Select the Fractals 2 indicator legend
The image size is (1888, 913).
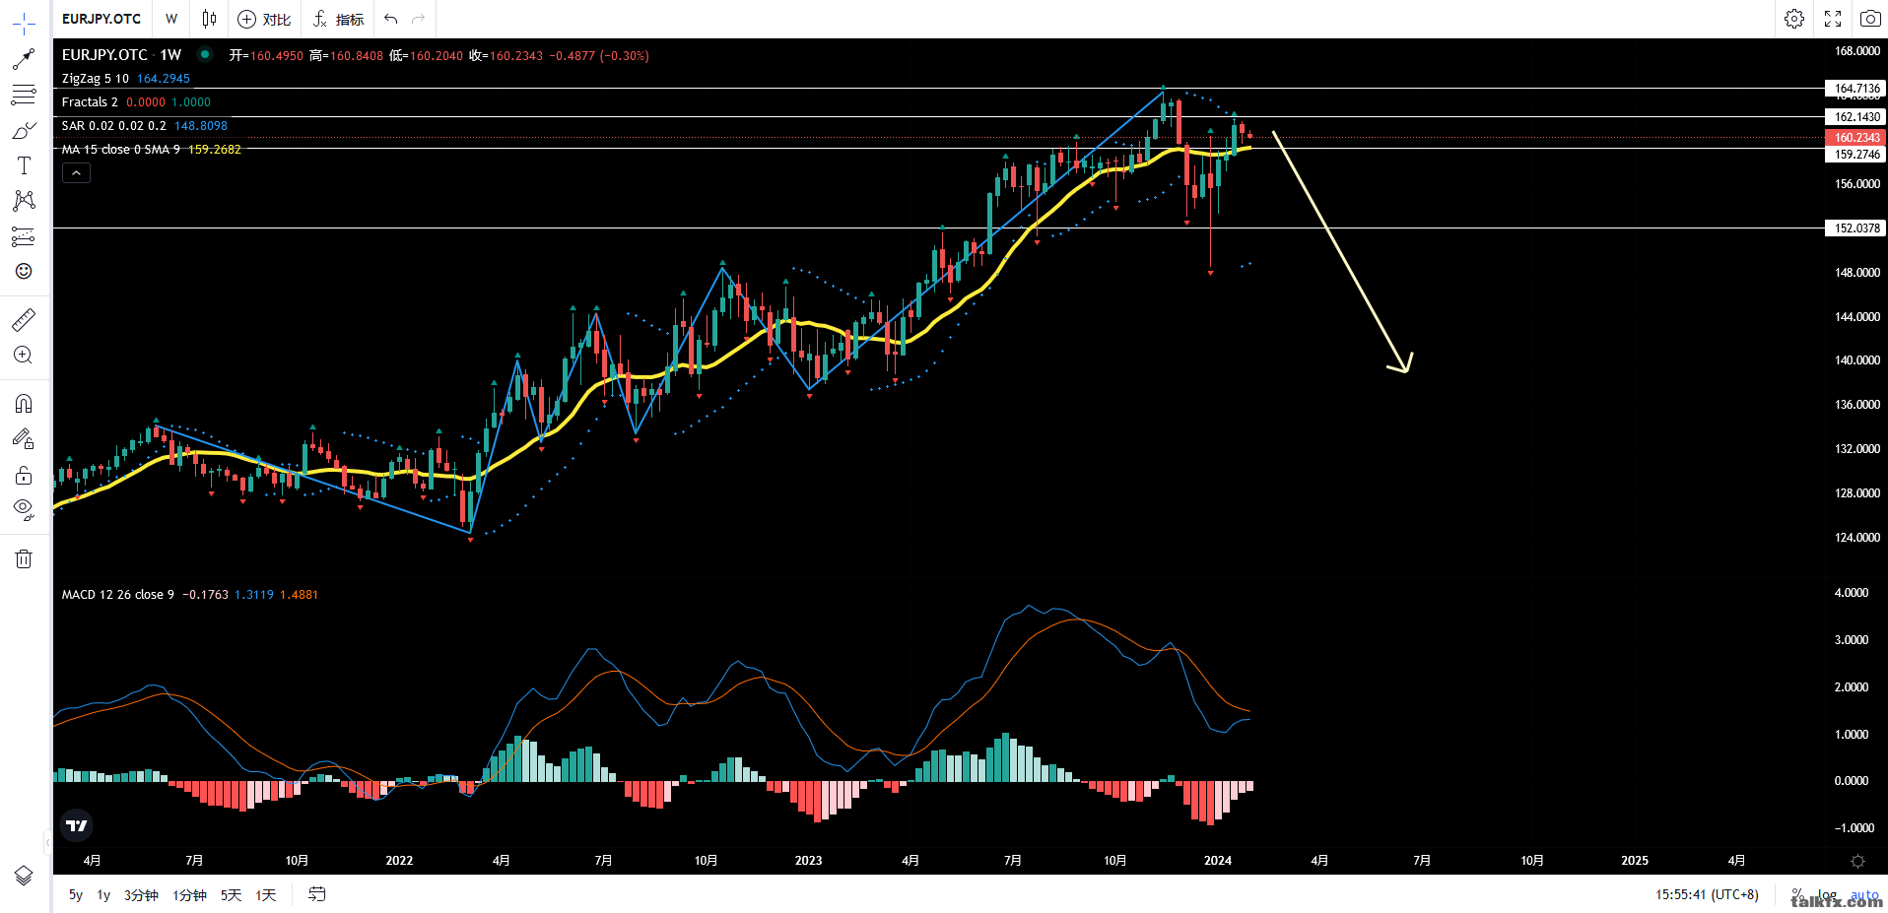pyautogui.click(x=90, y=102)
